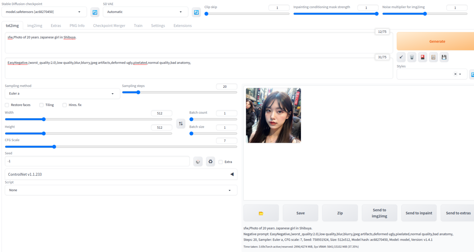Screen dimensions: 474x252
Task: Randomize the seed using the dice icon
Action: coord(198,161)
